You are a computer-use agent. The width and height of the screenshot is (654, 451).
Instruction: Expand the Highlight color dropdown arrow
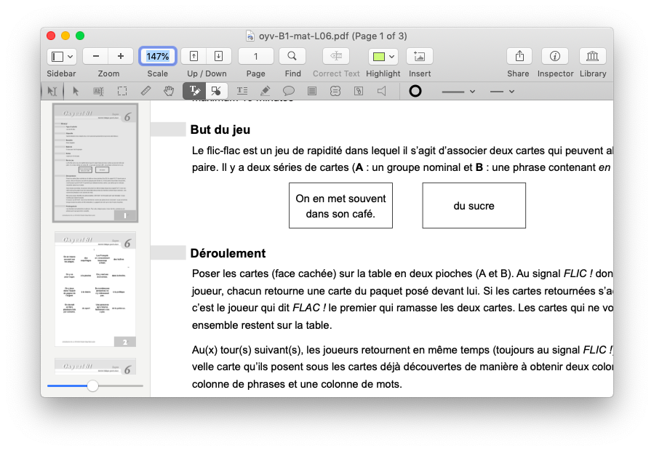coord(391,56)
